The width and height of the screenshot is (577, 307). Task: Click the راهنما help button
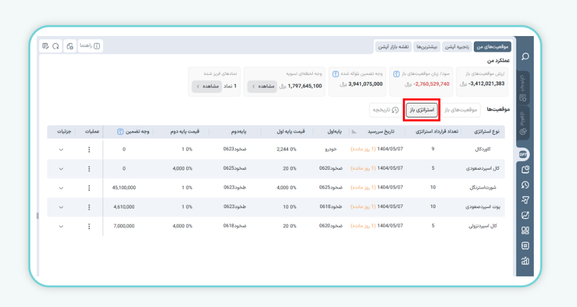click(90, 46)
